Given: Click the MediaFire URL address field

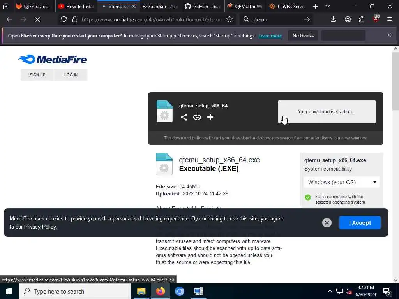Looking at the screenshot, I should (152, 19).
